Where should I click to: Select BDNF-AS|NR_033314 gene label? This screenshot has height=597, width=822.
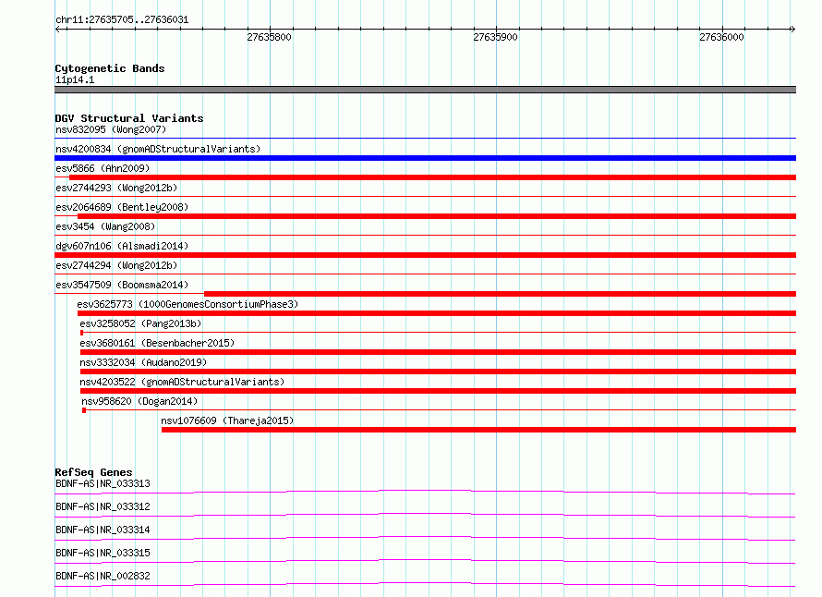click(103, 530)
